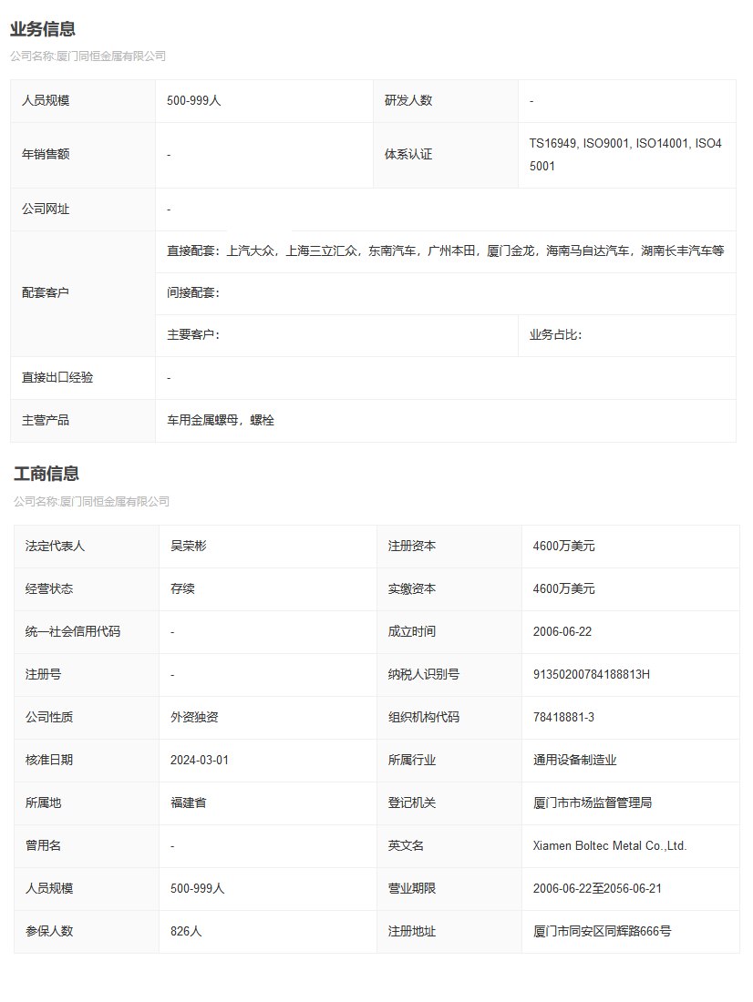
Task: Select the 通用设备制造业 industry value
Action: click(x=575, y=761)
